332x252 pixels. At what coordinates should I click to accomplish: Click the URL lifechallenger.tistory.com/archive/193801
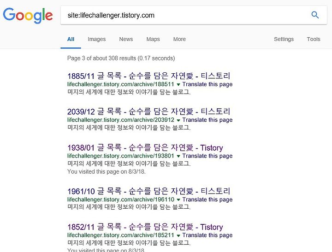pyautogui.click(x=121, y=156)
